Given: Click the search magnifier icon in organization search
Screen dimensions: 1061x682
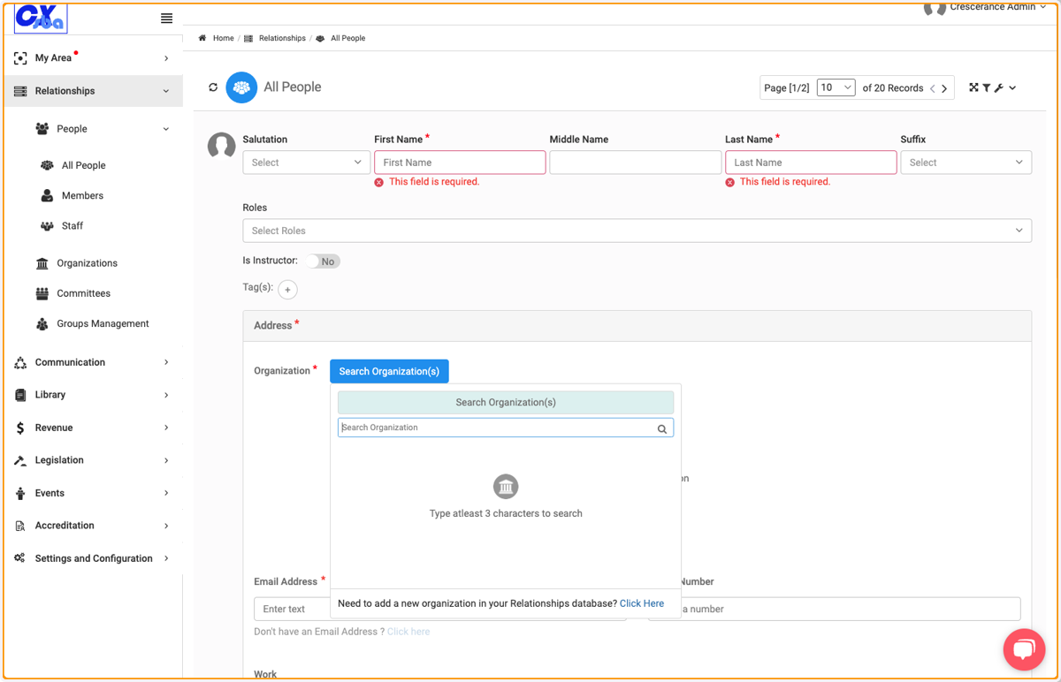Looking at the screenshot, I should click(661, 428).
